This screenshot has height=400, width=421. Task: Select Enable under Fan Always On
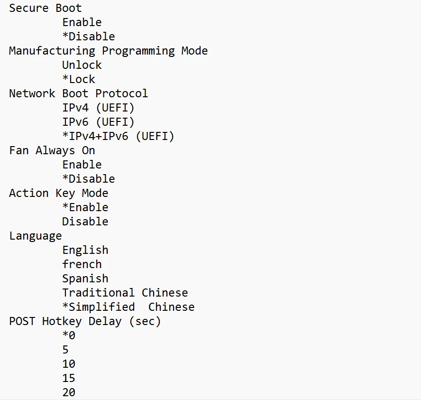pos(82,165)
